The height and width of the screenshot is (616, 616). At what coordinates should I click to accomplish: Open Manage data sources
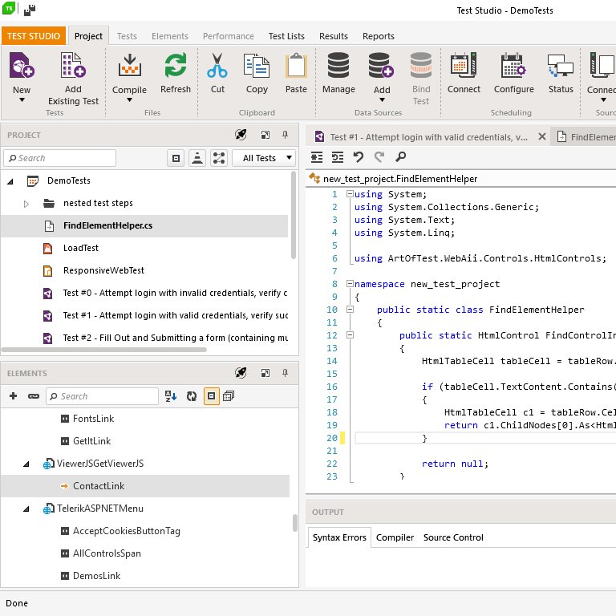point(338,65)
